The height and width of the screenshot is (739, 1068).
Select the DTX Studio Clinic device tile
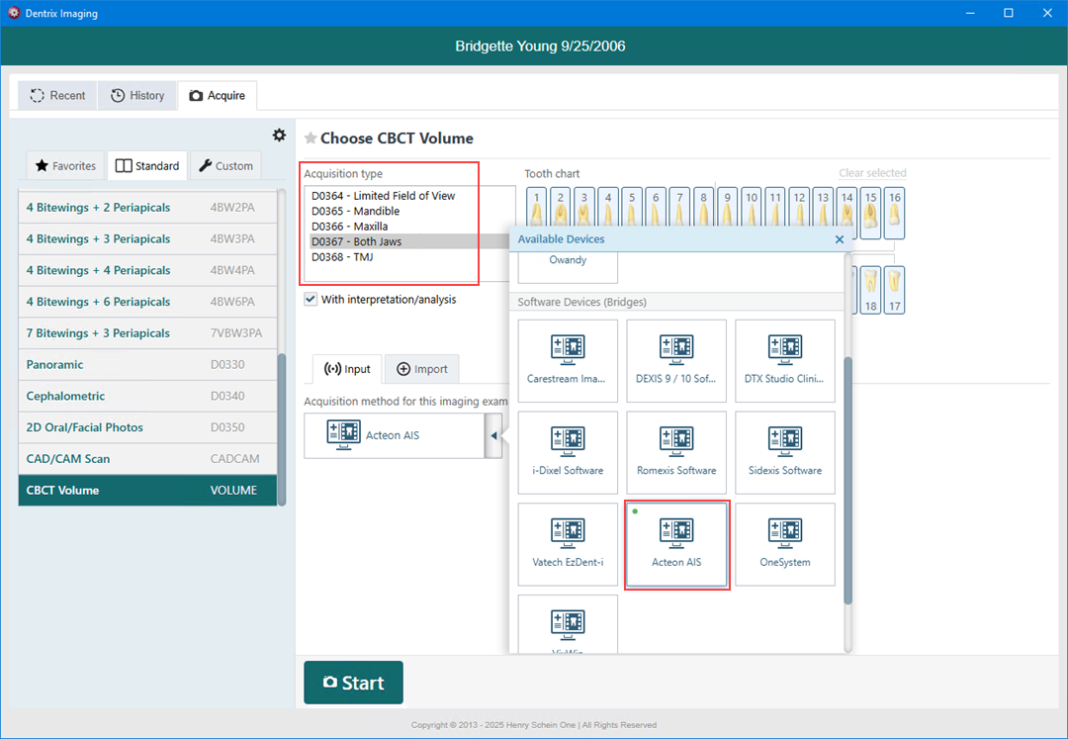click(x=785, y=360)
